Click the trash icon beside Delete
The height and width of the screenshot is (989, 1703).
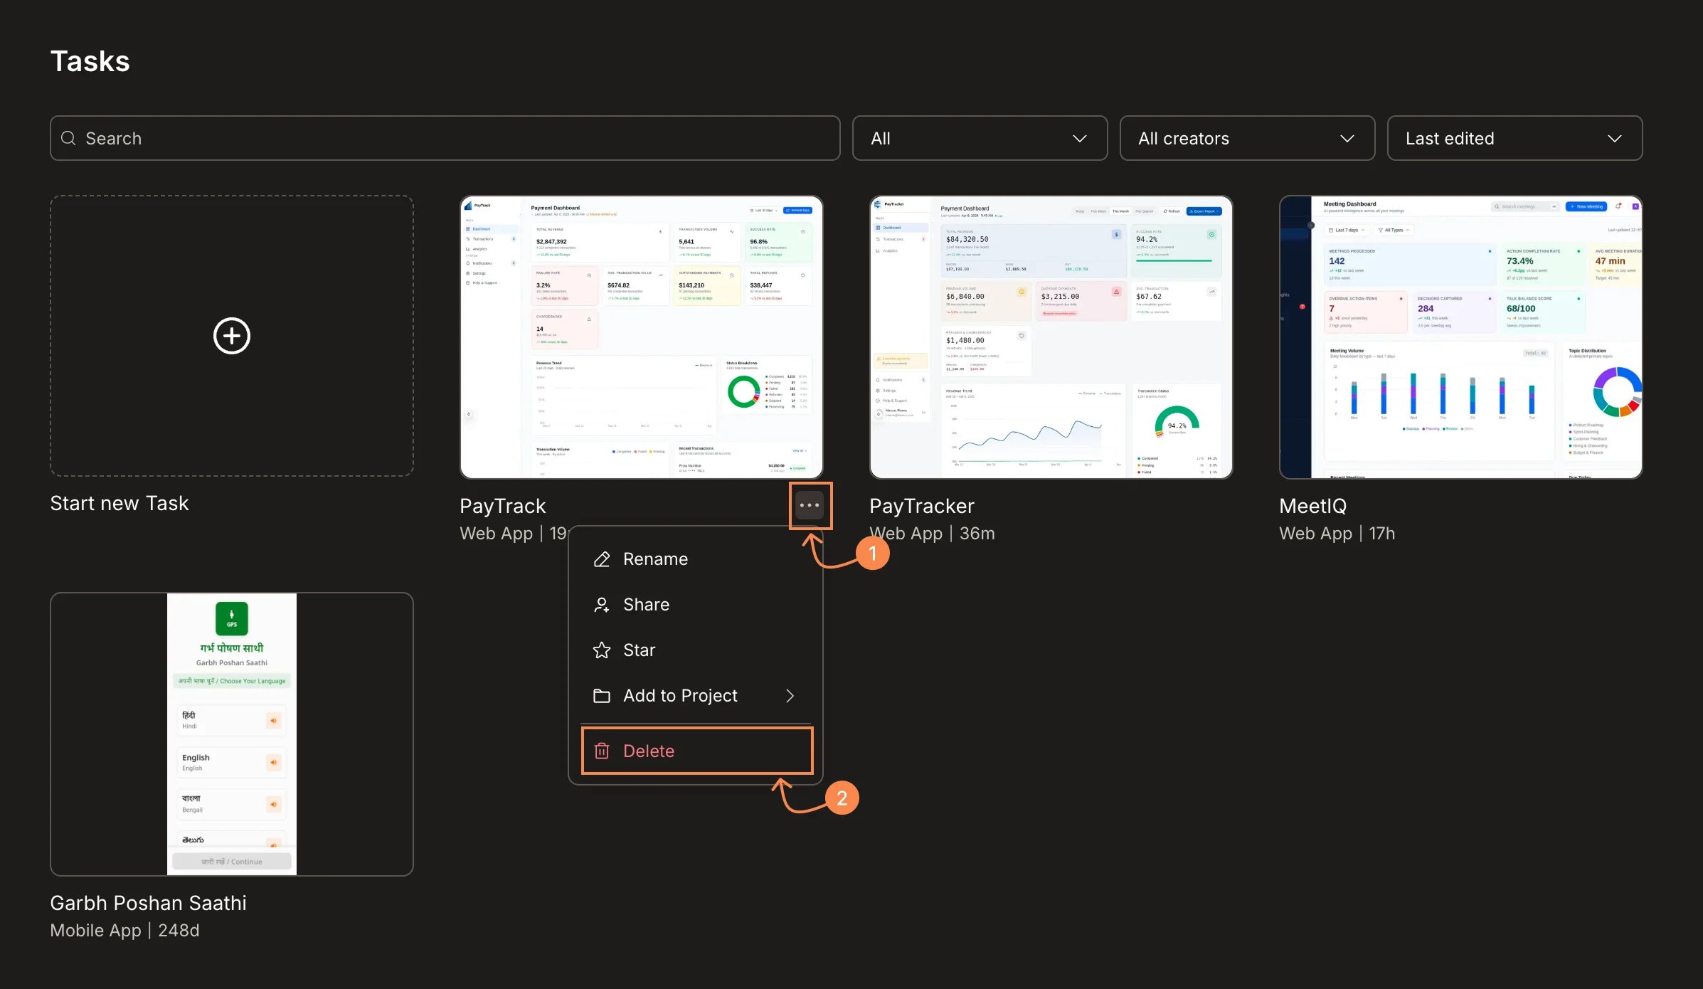click(602, 751)
